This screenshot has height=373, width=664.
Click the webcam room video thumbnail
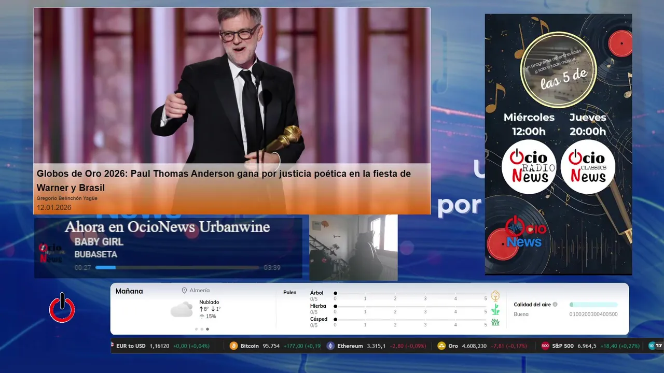(353, 248)
